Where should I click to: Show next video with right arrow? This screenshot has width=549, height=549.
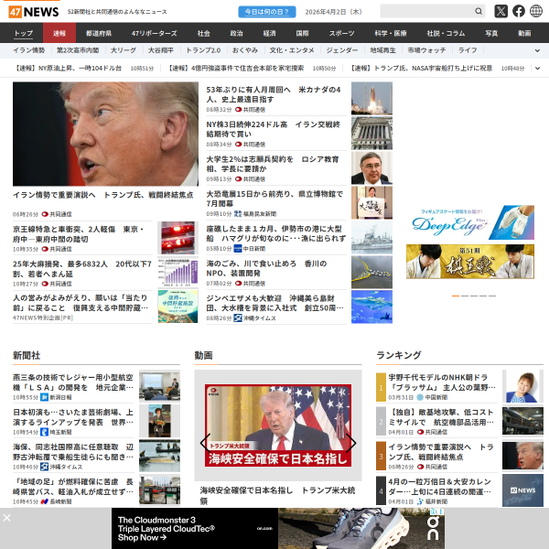350,443
